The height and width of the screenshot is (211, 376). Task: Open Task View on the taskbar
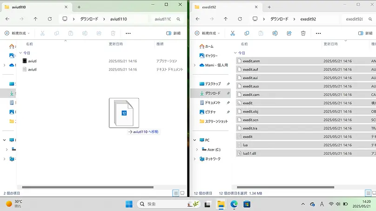tap(208, 204)
